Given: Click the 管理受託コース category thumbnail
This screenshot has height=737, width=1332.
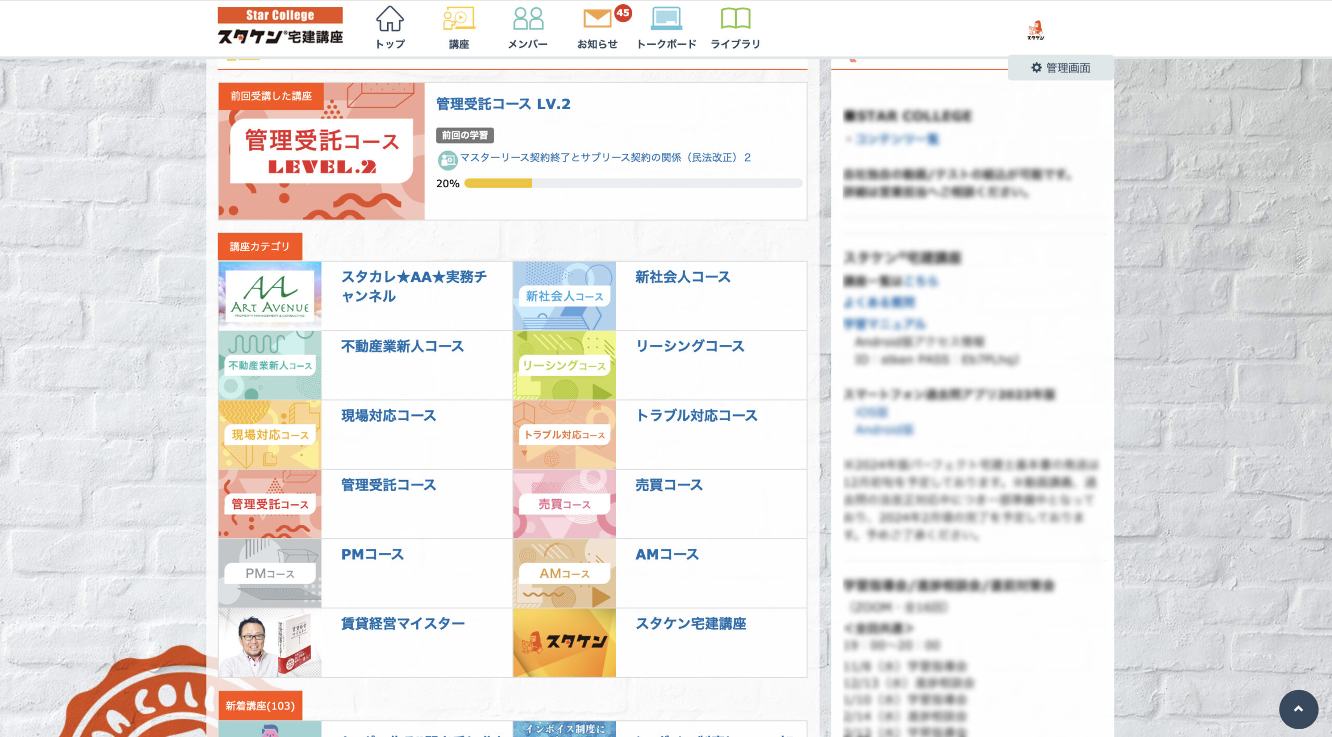Looking at the screenshot, I should pyautogui.click(x=270, y=503).
